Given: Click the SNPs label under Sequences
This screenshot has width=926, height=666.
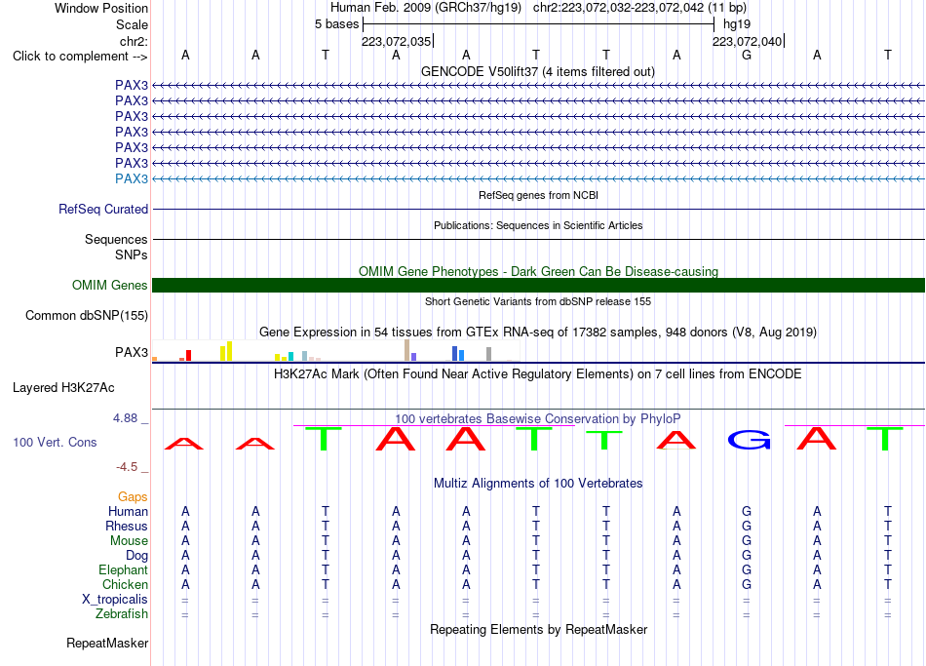Looking at the screenshot, I should coord(132,255).
